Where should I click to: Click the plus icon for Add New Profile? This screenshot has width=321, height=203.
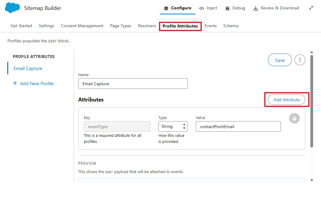coord(15,83)
